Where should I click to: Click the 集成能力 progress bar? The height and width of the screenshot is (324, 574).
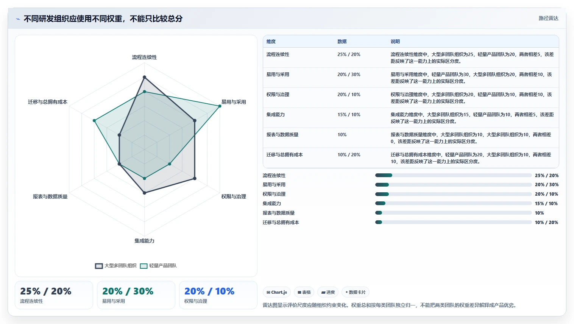coord(453,203)
